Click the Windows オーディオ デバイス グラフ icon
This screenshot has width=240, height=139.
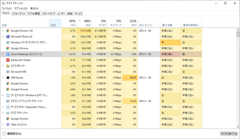pos(8,42)
